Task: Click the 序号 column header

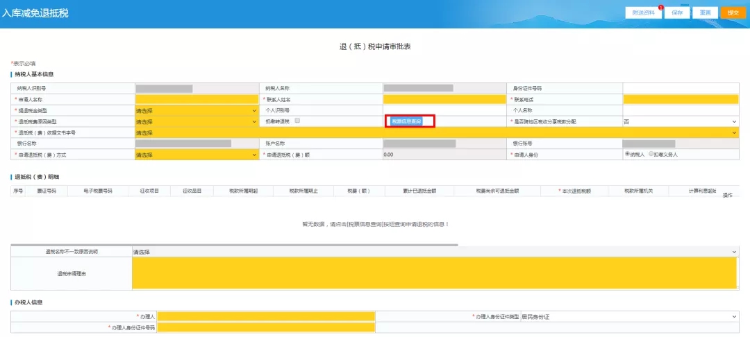Action: click(18, 191)
